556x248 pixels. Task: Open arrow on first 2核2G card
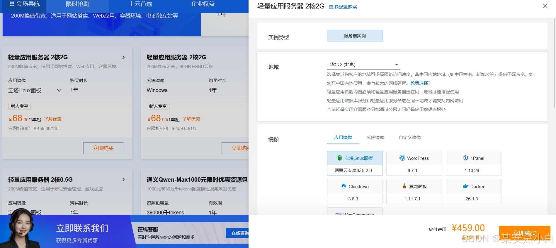tap(123, 58)
